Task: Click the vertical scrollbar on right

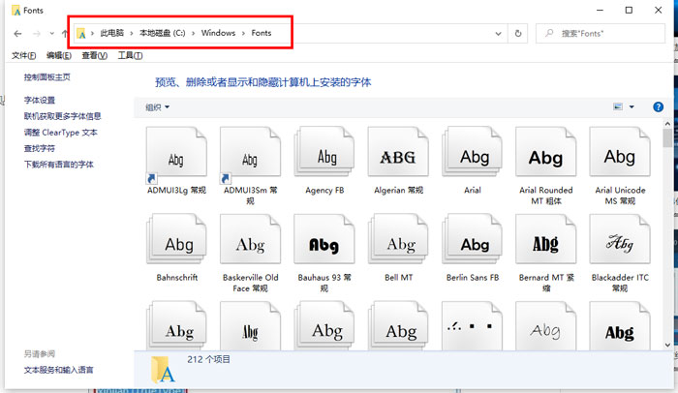Action: coord(668,242)
